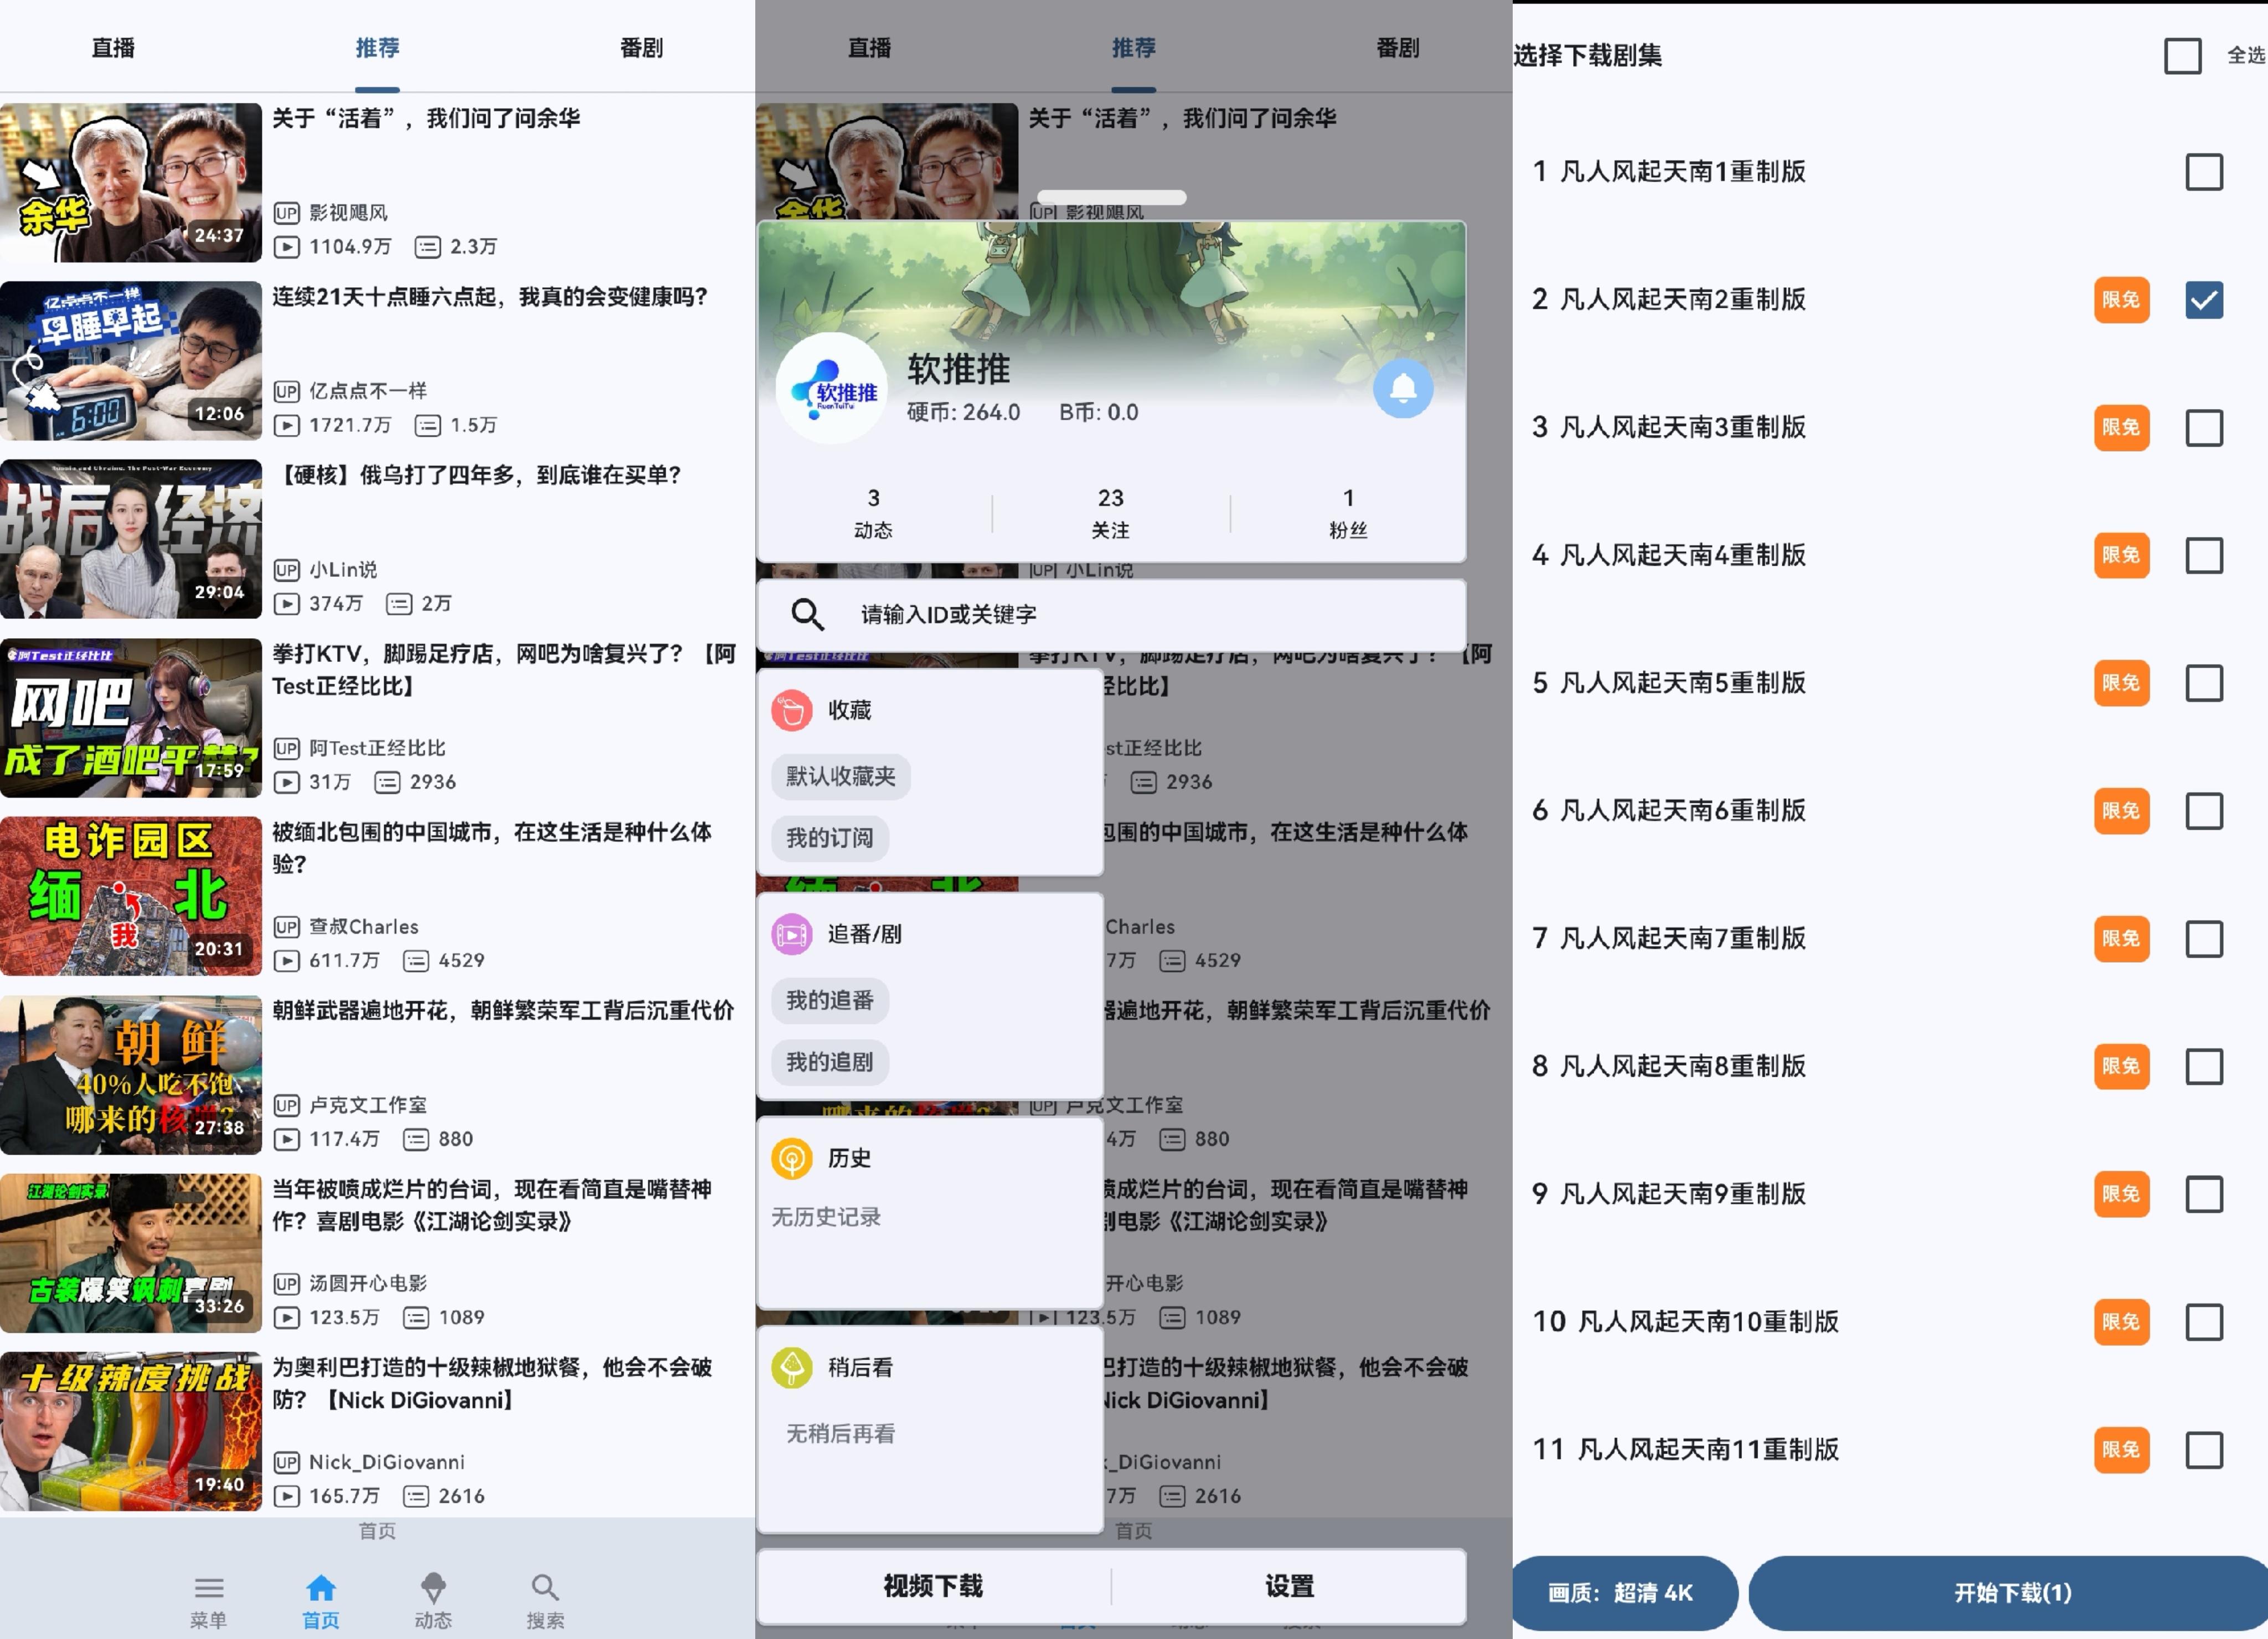
Task: Open 我的追剧 chip
Action: coord(830,1062)
